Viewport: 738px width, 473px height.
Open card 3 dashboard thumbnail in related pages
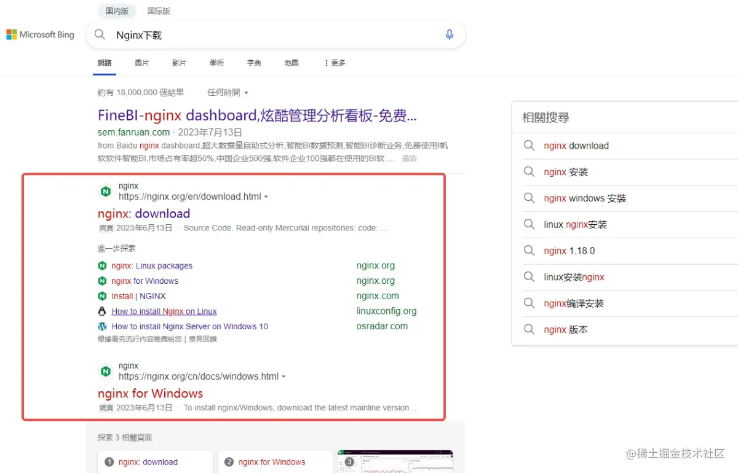tap(395, 462)
